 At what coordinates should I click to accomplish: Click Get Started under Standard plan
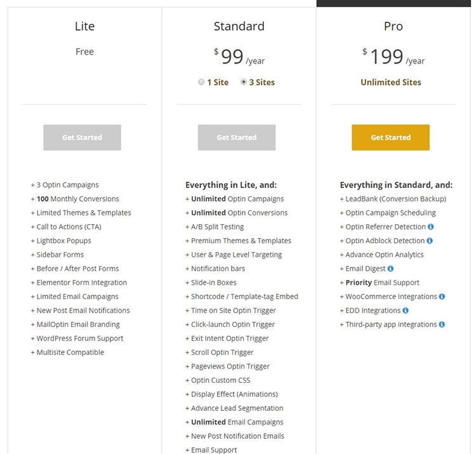(237, 137)
